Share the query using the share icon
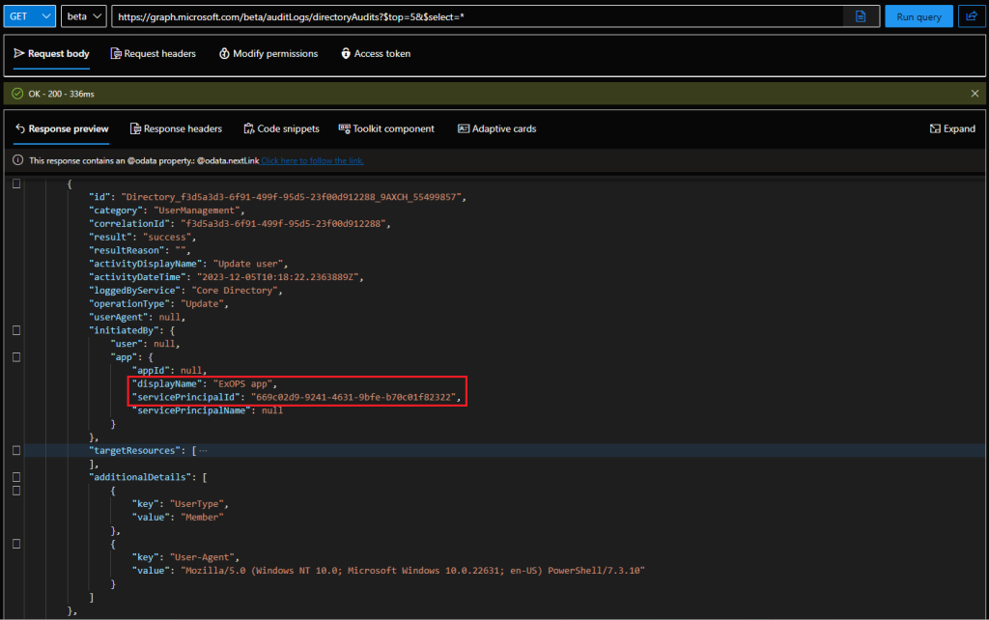This screenshot has height=620, width=989. (975, 15)
